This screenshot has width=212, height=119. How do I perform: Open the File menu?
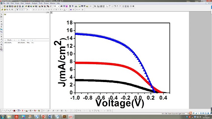(x=4, y=3)
